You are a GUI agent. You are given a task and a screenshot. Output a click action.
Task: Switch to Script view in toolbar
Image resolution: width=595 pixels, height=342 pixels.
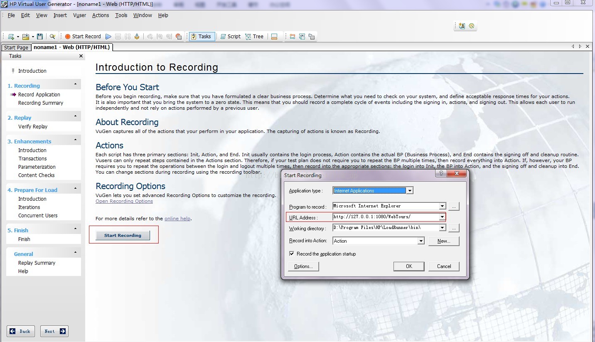pos(230,37)
